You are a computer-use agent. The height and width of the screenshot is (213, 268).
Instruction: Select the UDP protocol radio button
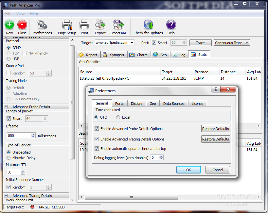click(x=9, y=59)
